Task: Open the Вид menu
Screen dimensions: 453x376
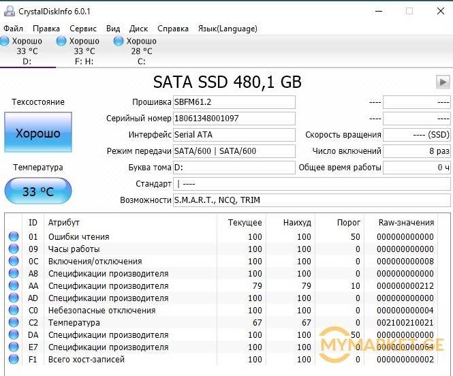Action: (x=113, y=29)
